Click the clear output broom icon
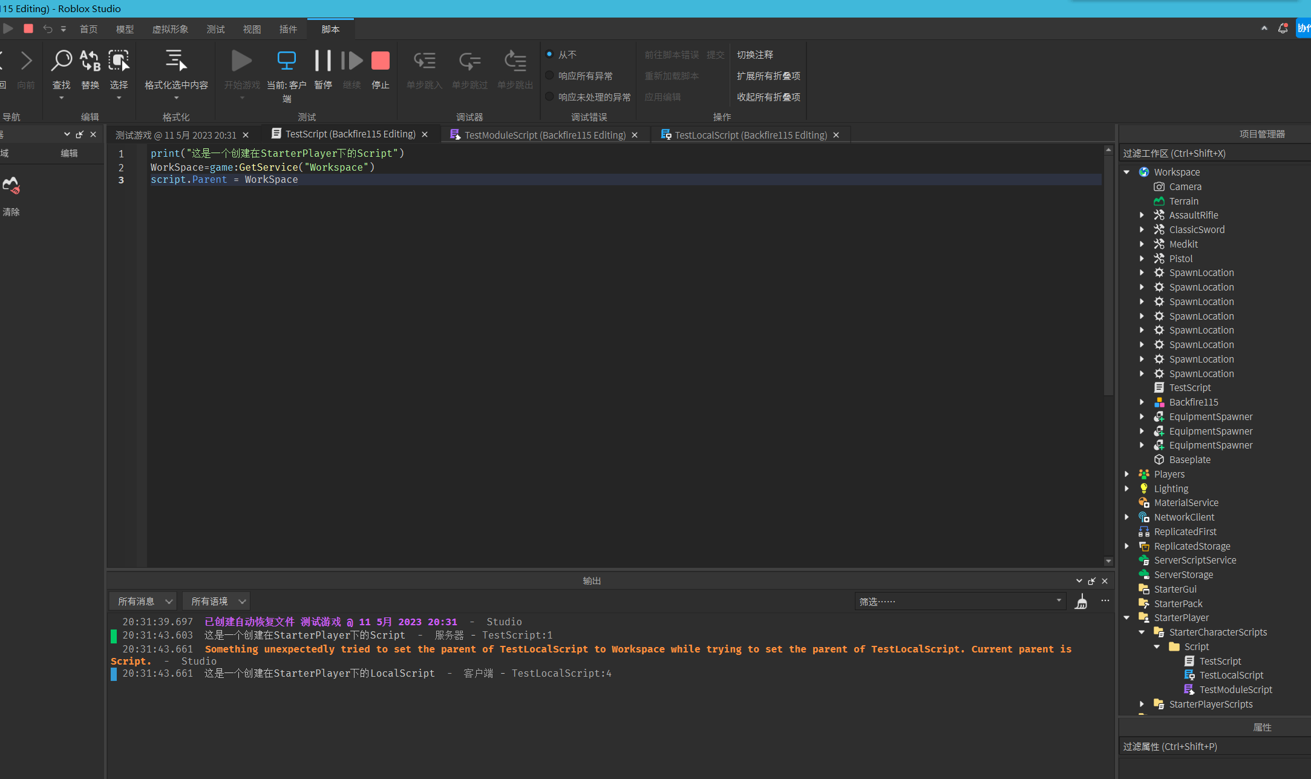 [x=1081, y=602]
